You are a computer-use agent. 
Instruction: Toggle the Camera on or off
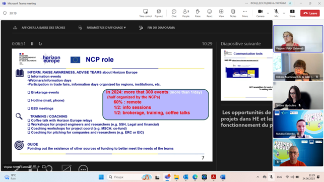pyautogui.click(x=260, y=13)
